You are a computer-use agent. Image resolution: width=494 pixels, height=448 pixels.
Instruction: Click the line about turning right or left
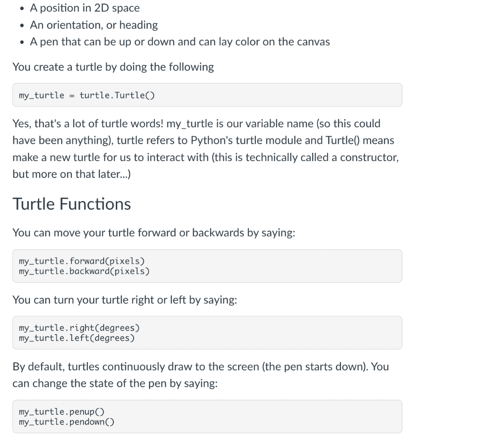pyautogui.click(x=124, y=300)
